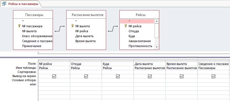230x101 pixels.
Task: Click key icon beside № пассажира
Action: [x=19, y=26]
